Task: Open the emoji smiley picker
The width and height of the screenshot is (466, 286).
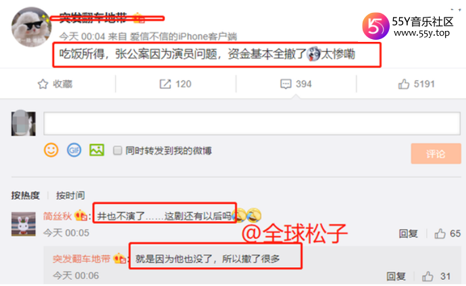Action: coord(51,150)
